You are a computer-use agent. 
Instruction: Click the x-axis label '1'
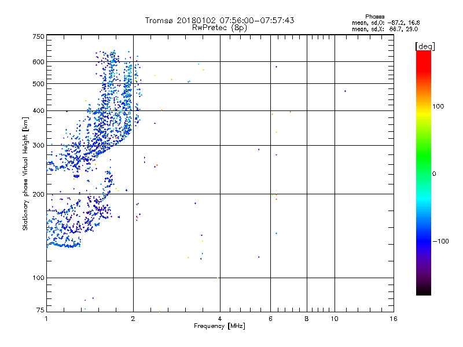coord(46,319)
